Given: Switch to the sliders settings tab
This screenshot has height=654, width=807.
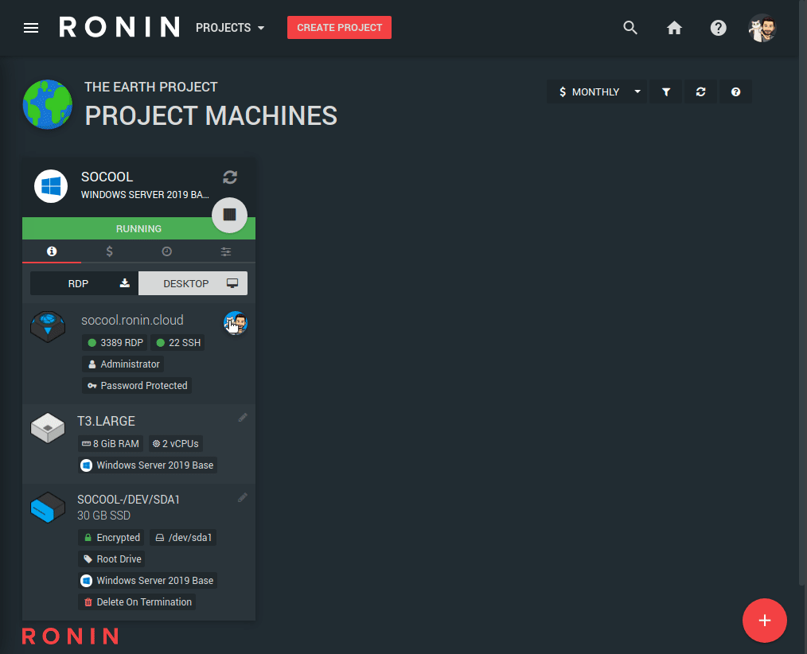Looking at the screenshot, I should click(x=225, y=251).
